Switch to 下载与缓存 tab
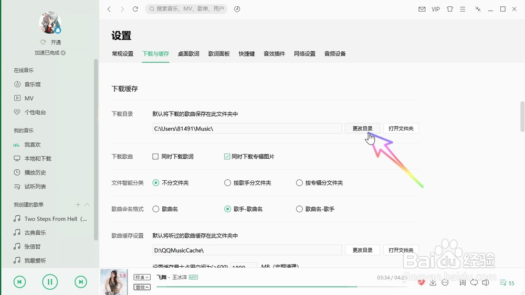Viewport: 525px width, 295px height. tap(156, 54)
